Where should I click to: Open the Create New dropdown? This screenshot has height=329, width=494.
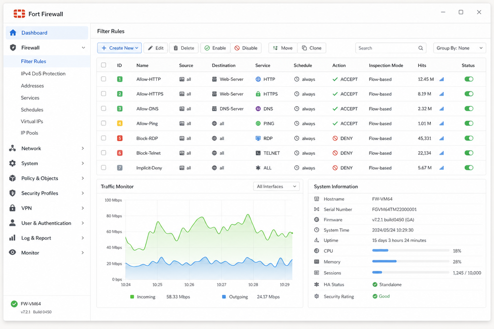pos(120,48)
